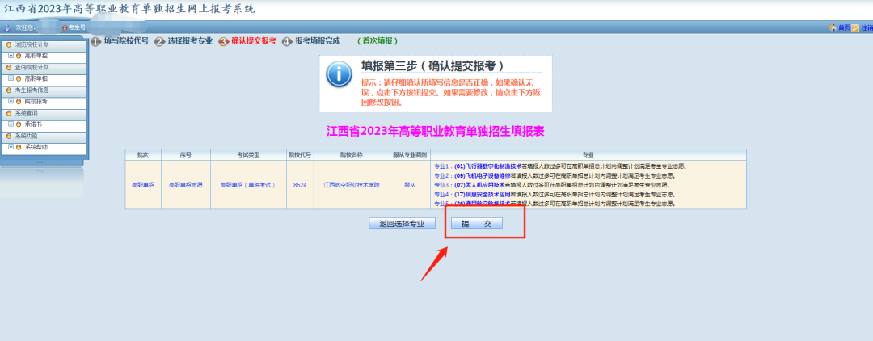
Task: Click the user avatar icon beside 欢迎您
Action: (x=7, y=27)
